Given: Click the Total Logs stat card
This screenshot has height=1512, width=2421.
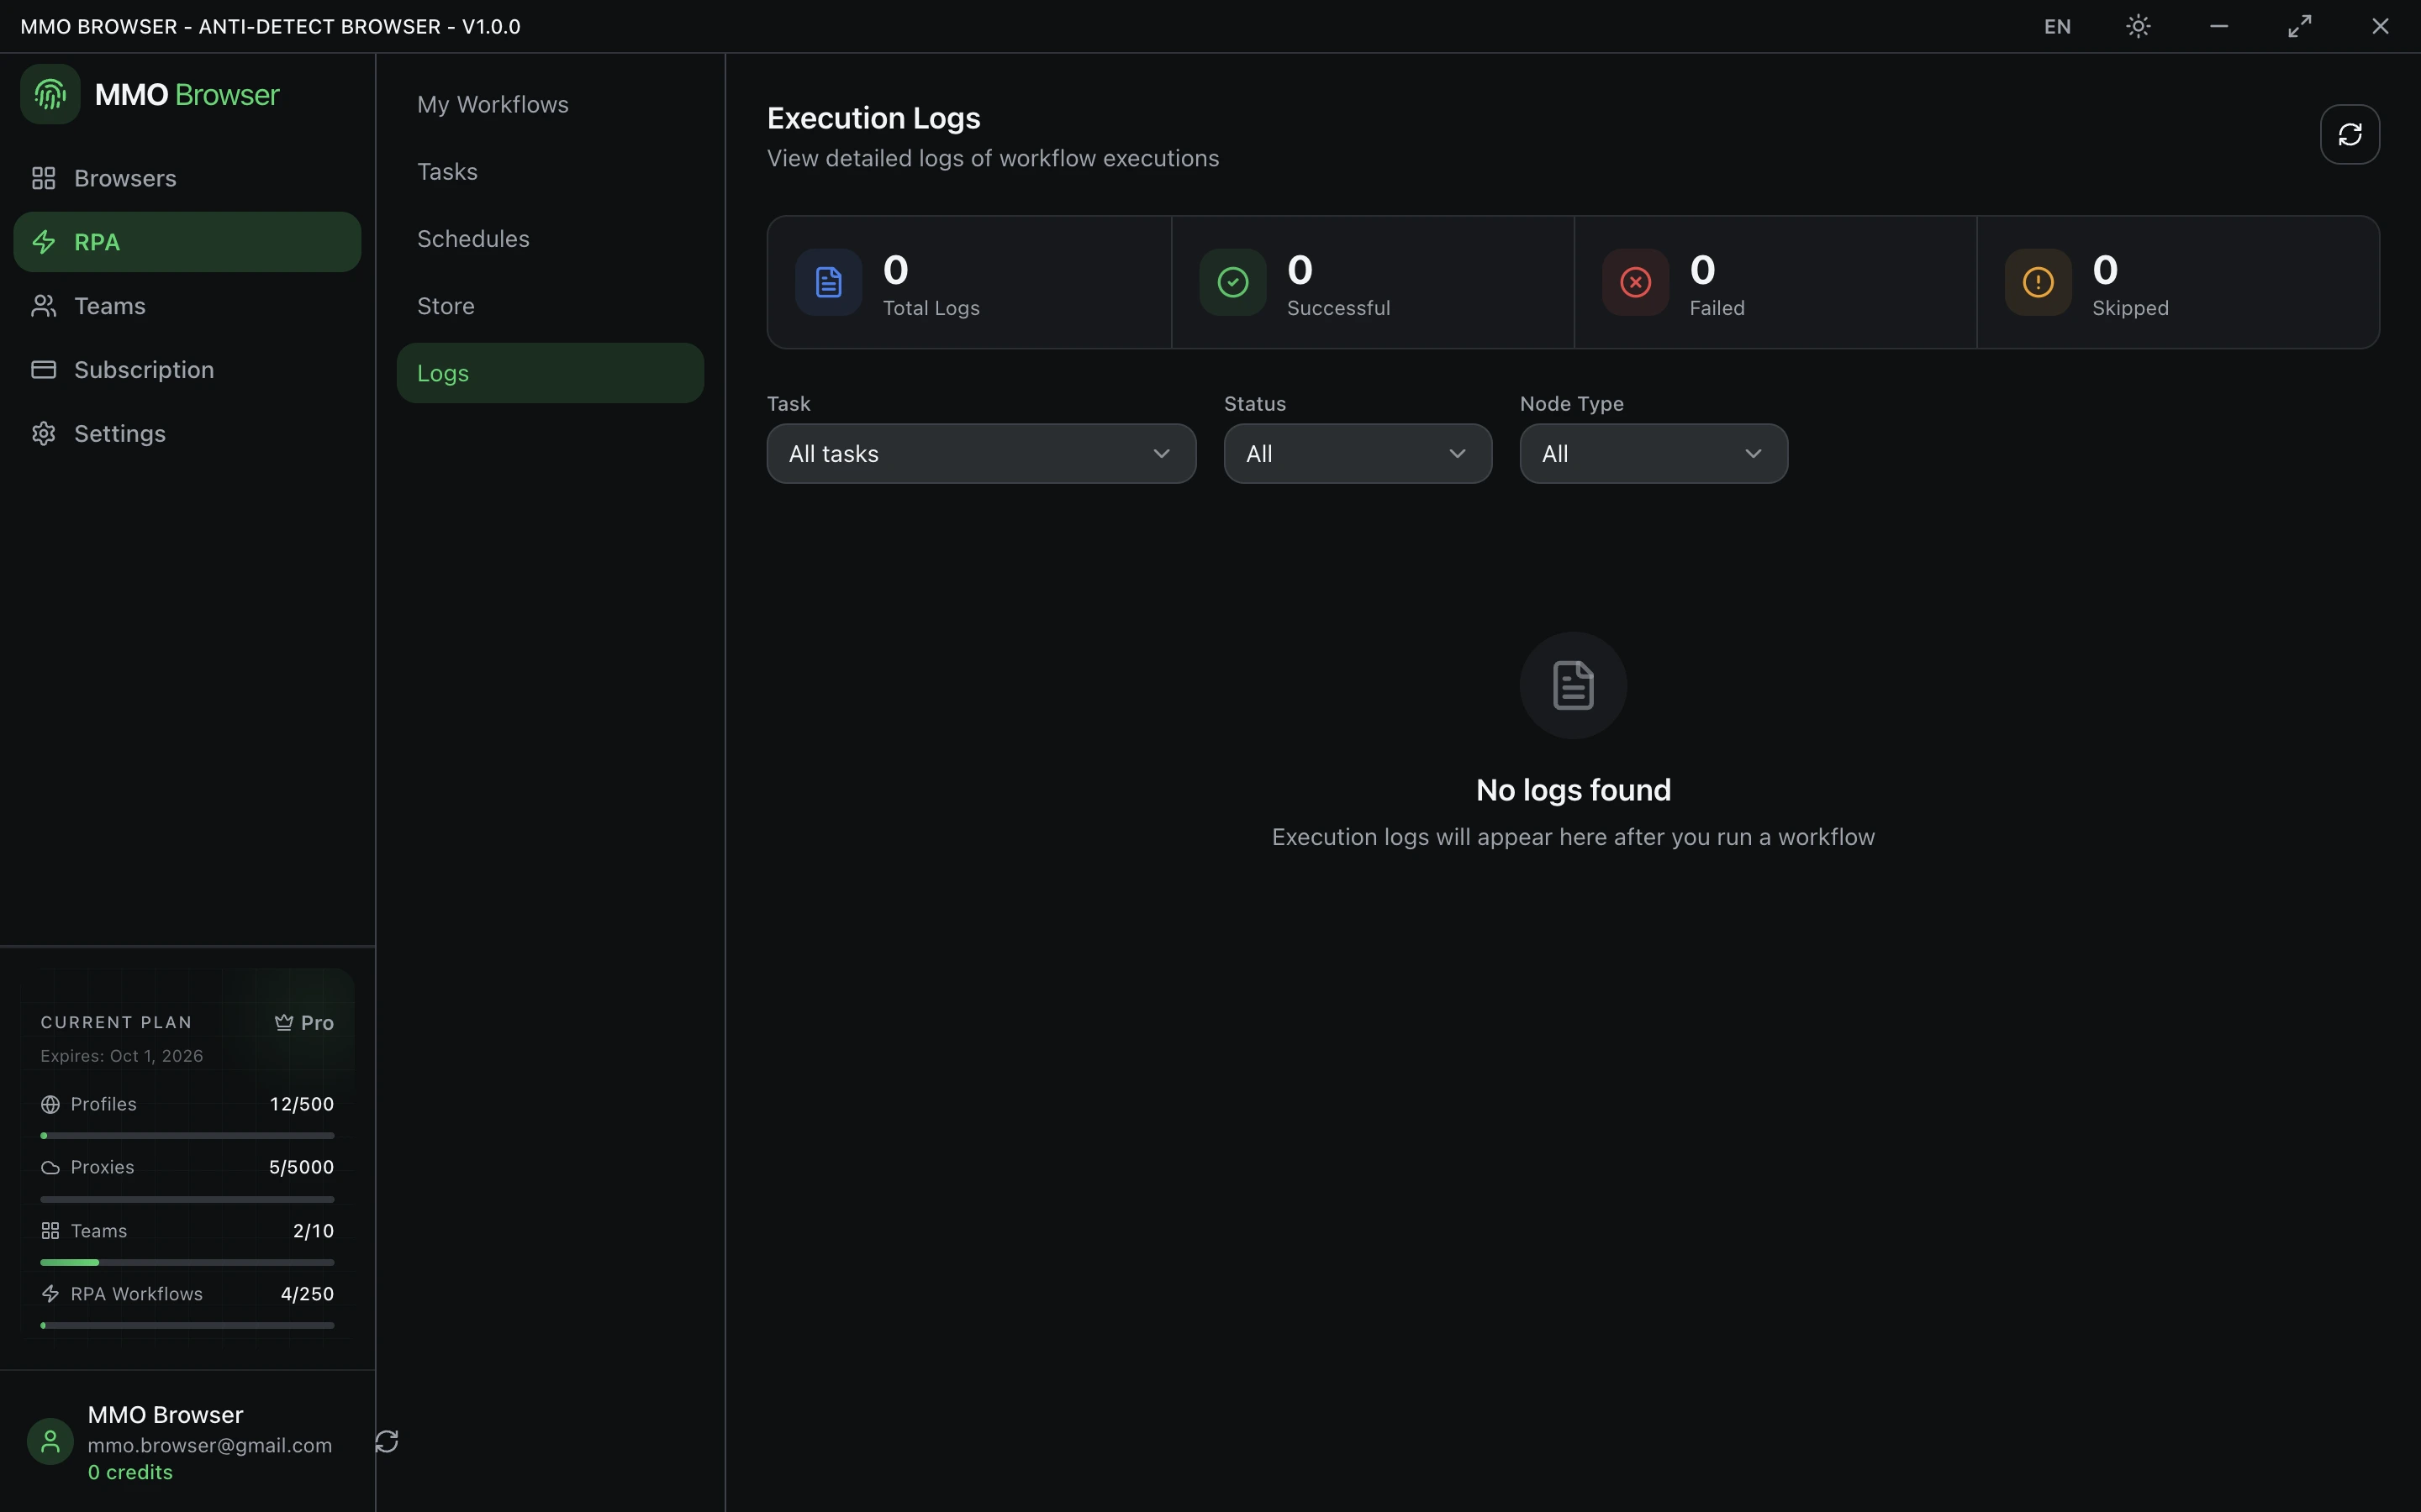Looking at the screenshot, I should [x=969, y=282].
